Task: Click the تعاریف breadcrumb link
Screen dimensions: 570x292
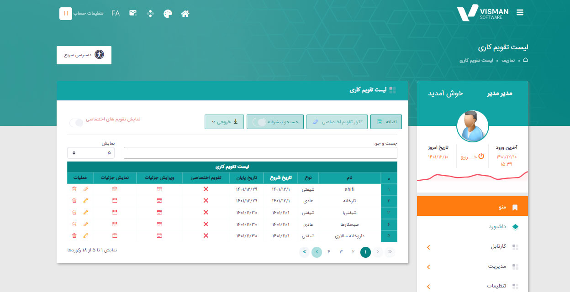Action: [x=508, y=60]
